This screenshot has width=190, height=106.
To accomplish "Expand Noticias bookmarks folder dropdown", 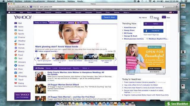I will click(x=70, y=9).
